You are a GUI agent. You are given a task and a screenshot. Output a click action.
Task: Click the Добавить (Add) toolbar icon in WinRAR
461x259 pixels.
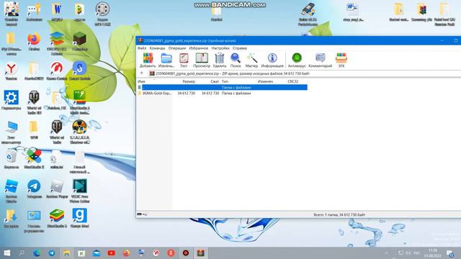(x=148, y=60)
